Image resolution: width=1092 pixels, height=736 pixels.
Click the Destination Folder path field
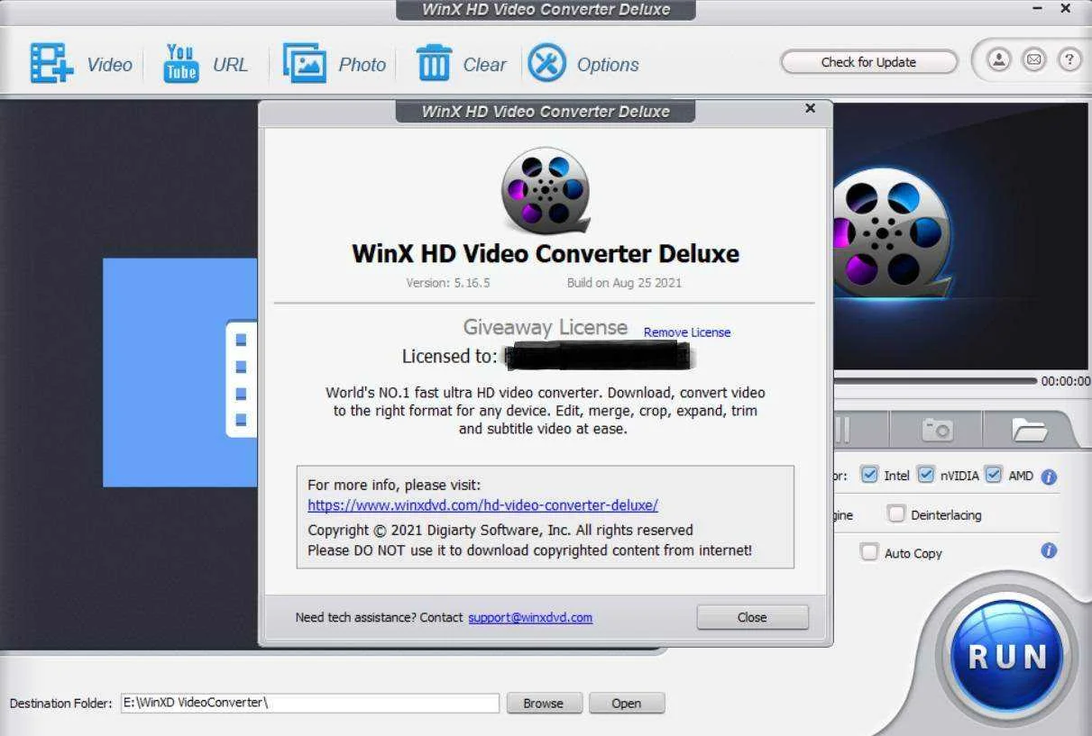click(x=310, y=703)
